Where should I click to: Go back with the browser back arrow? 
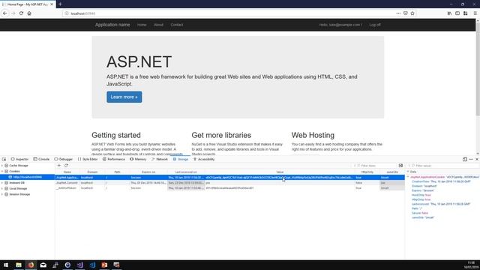(5, 13)
